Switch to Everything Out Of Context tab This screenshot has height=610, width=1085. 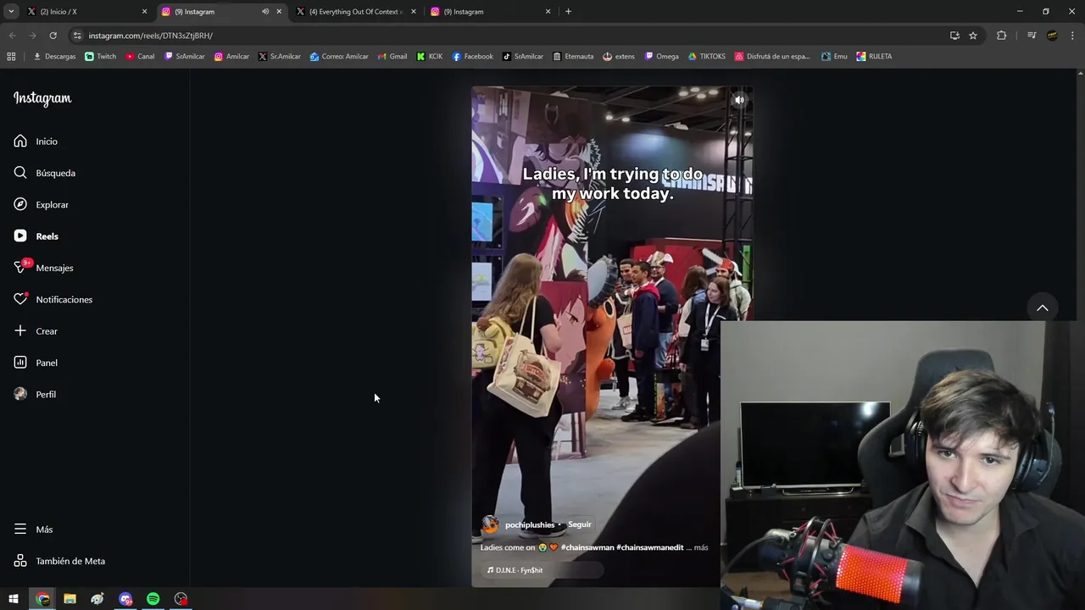(355, 12)
